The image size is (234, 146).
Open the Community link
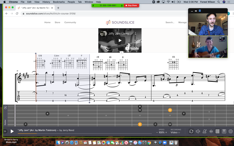click(70, 22)
